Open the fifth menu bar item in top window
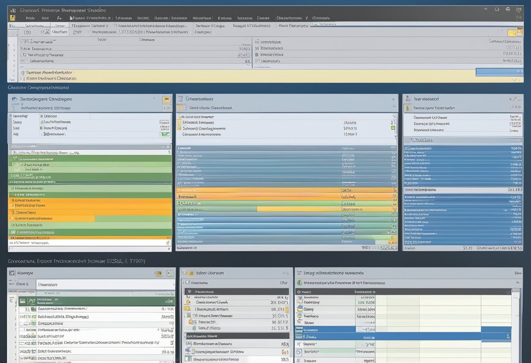531x363 pixels. pyautogui.click(x=124, y=18)
